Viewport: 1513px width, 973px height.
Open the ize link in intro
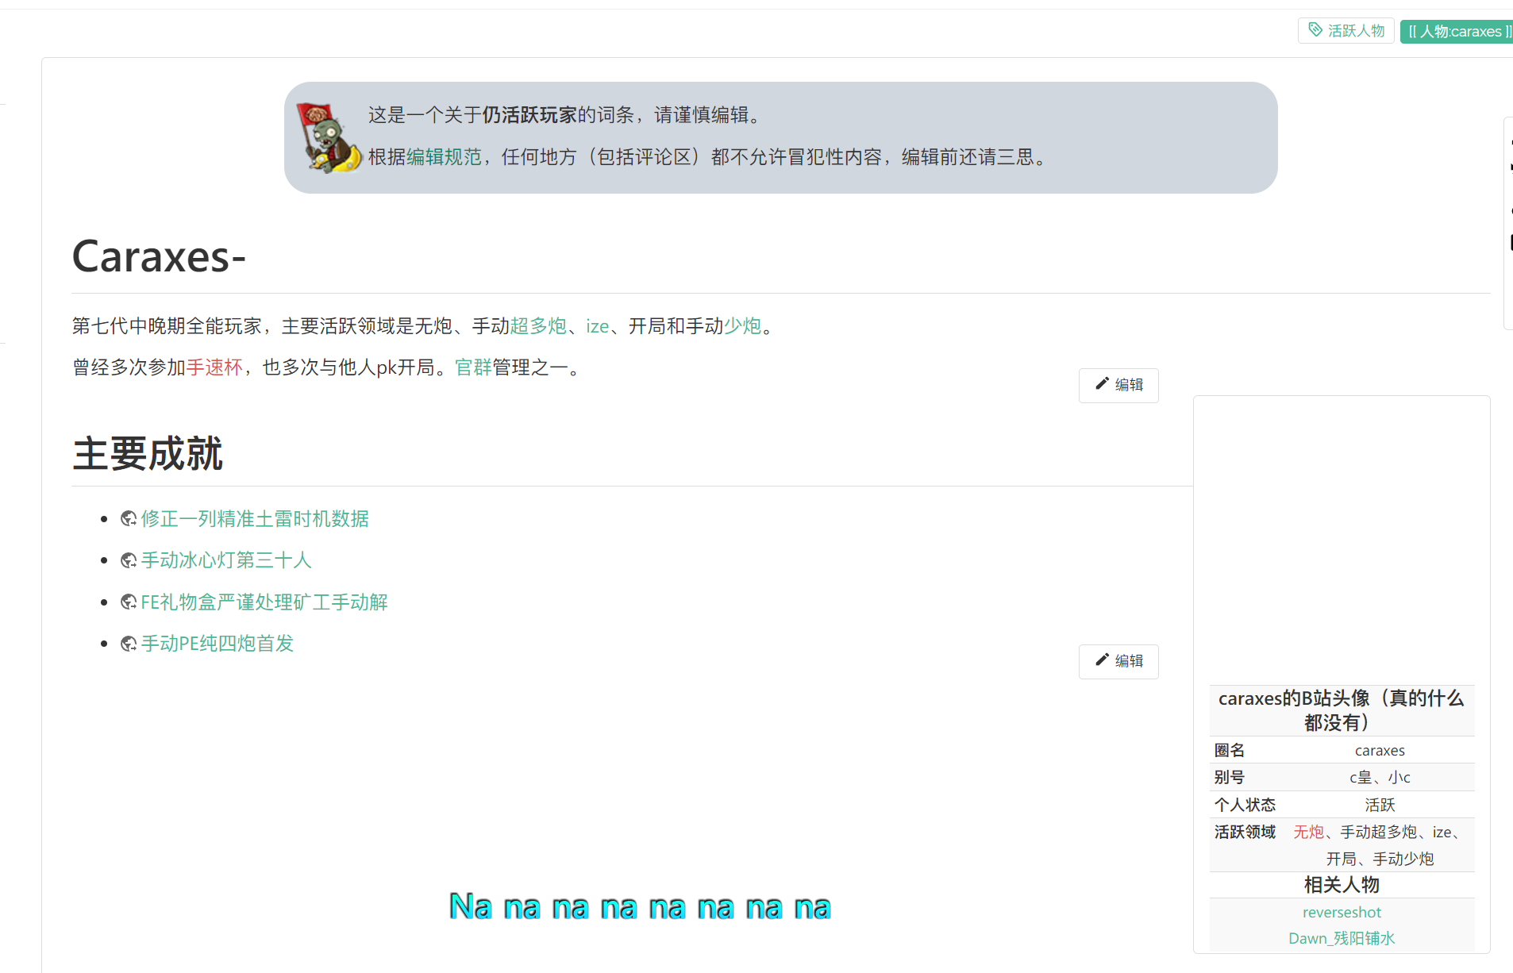(597, 326)
